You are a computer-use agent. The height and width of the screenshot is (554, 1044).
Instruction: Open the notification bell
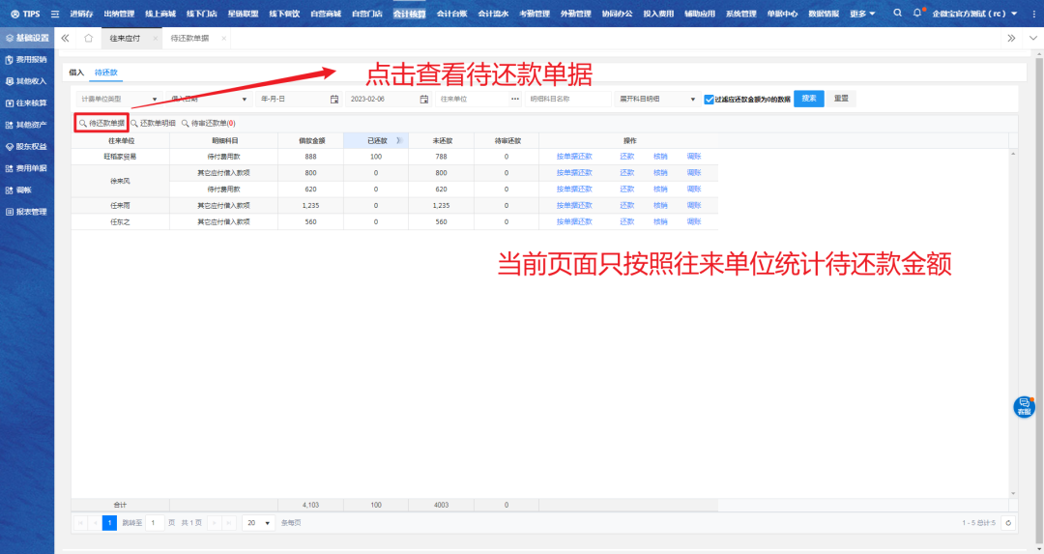917,14
